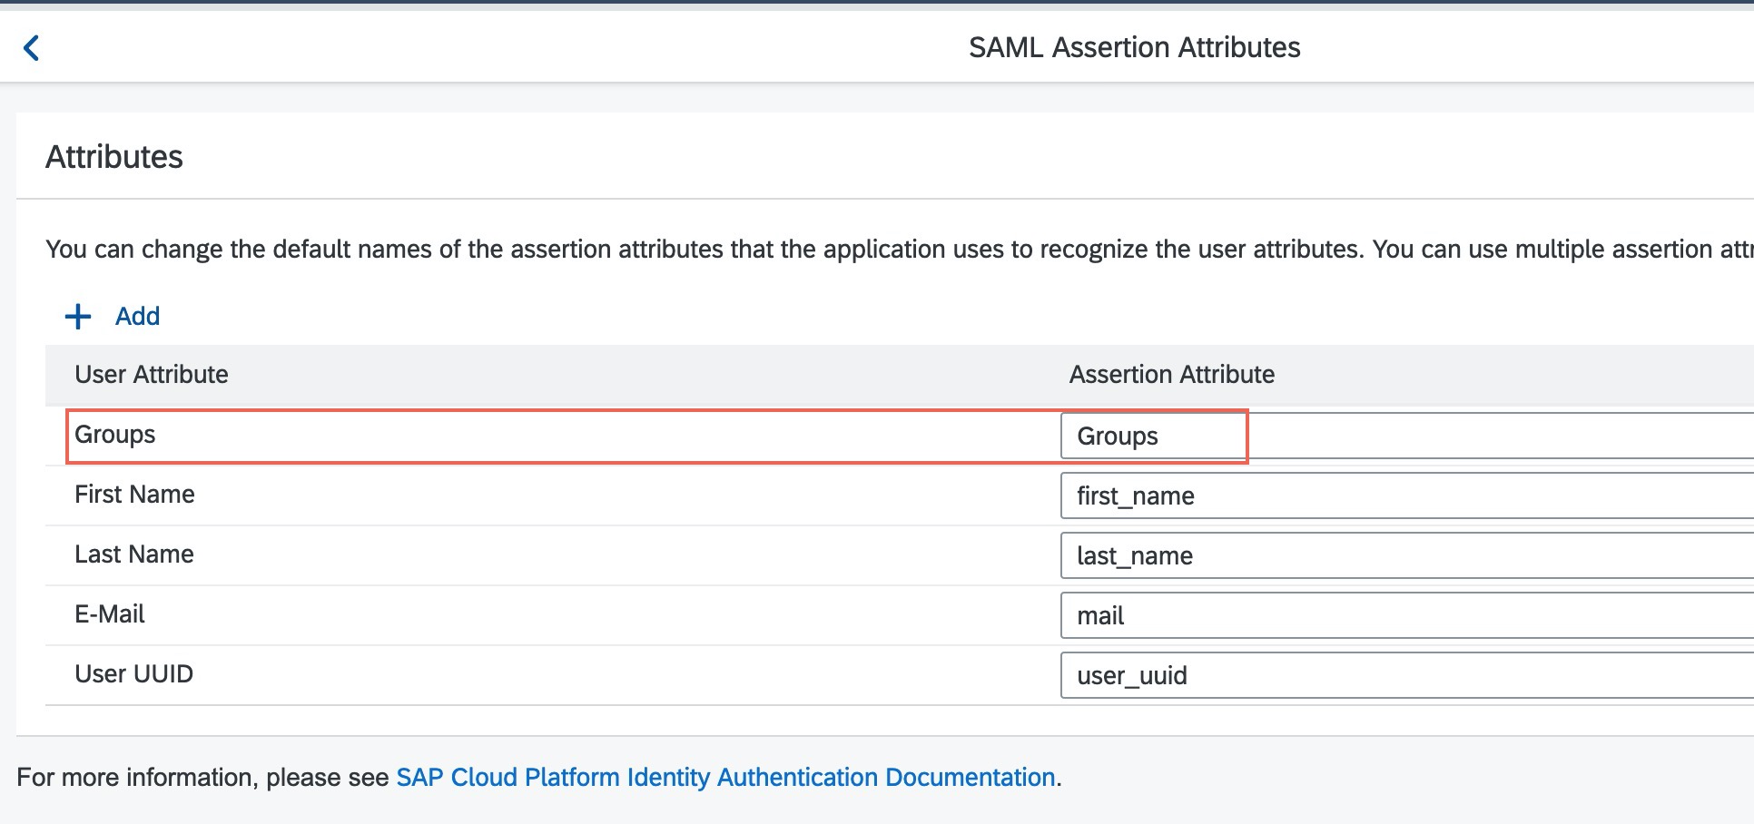Go back using the left chevron arrow

coord(32,48)
